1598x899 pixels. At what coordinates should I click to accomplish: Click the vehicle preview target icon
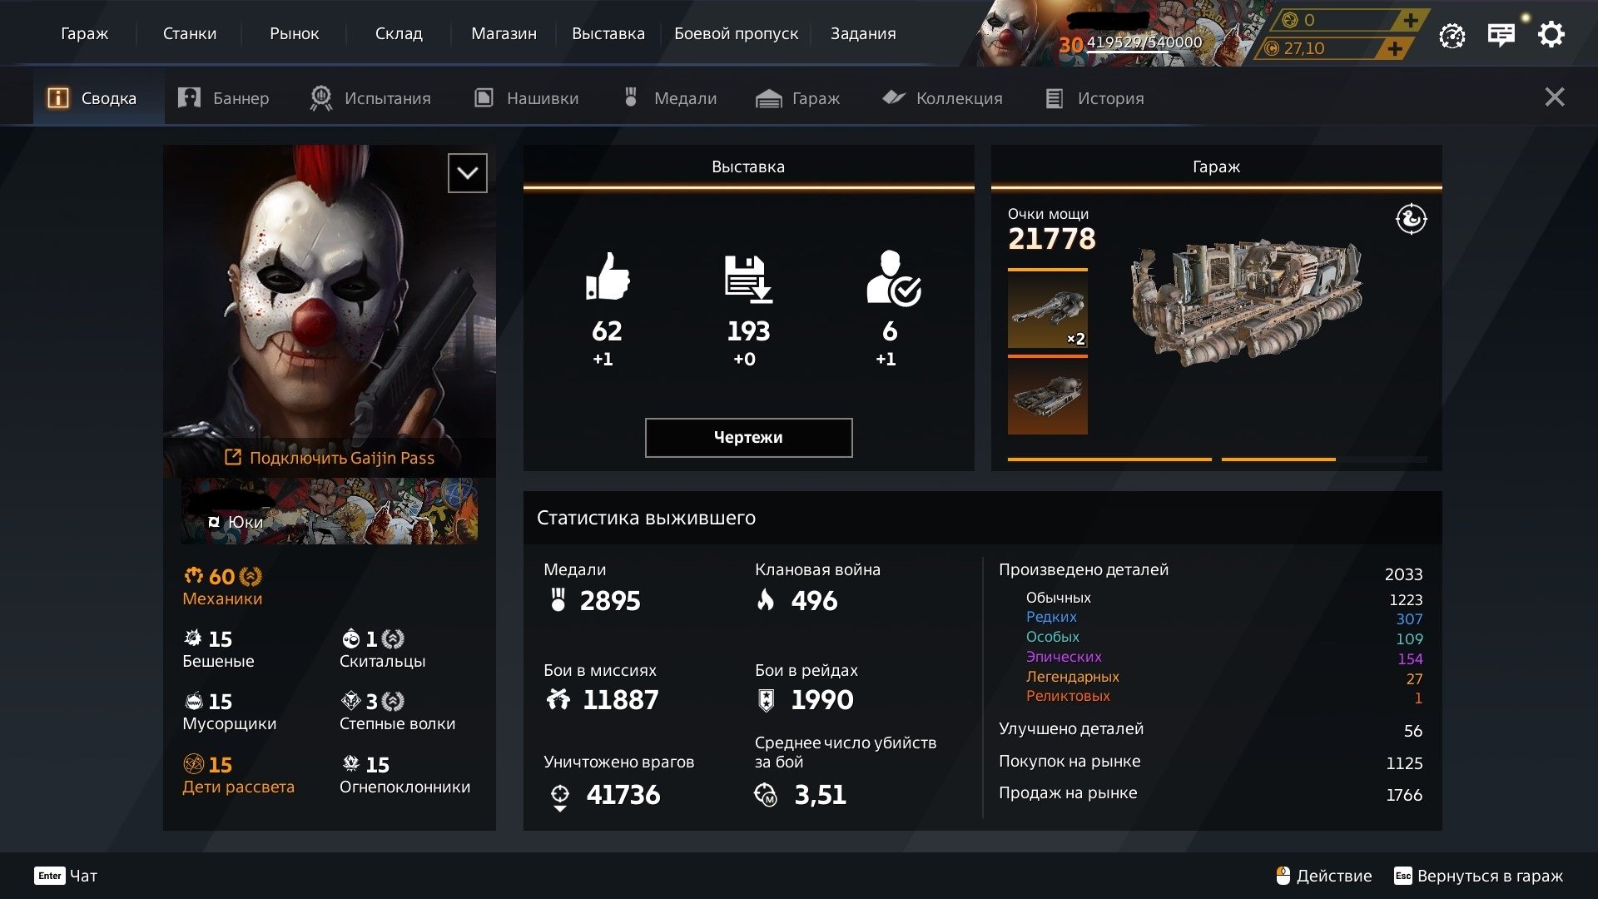(1411, 220)
